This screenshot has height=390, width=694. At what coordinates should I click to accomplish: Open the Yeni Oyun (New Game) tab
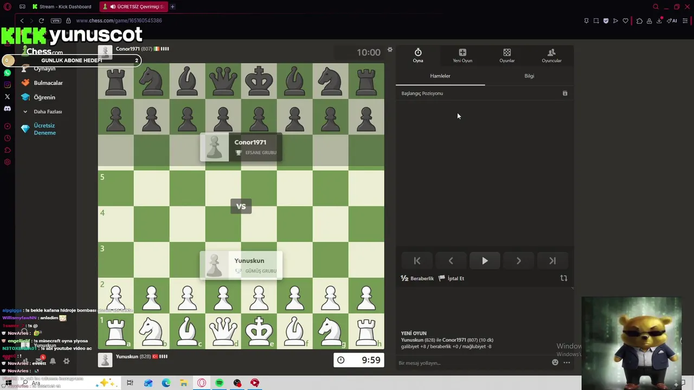462,55
